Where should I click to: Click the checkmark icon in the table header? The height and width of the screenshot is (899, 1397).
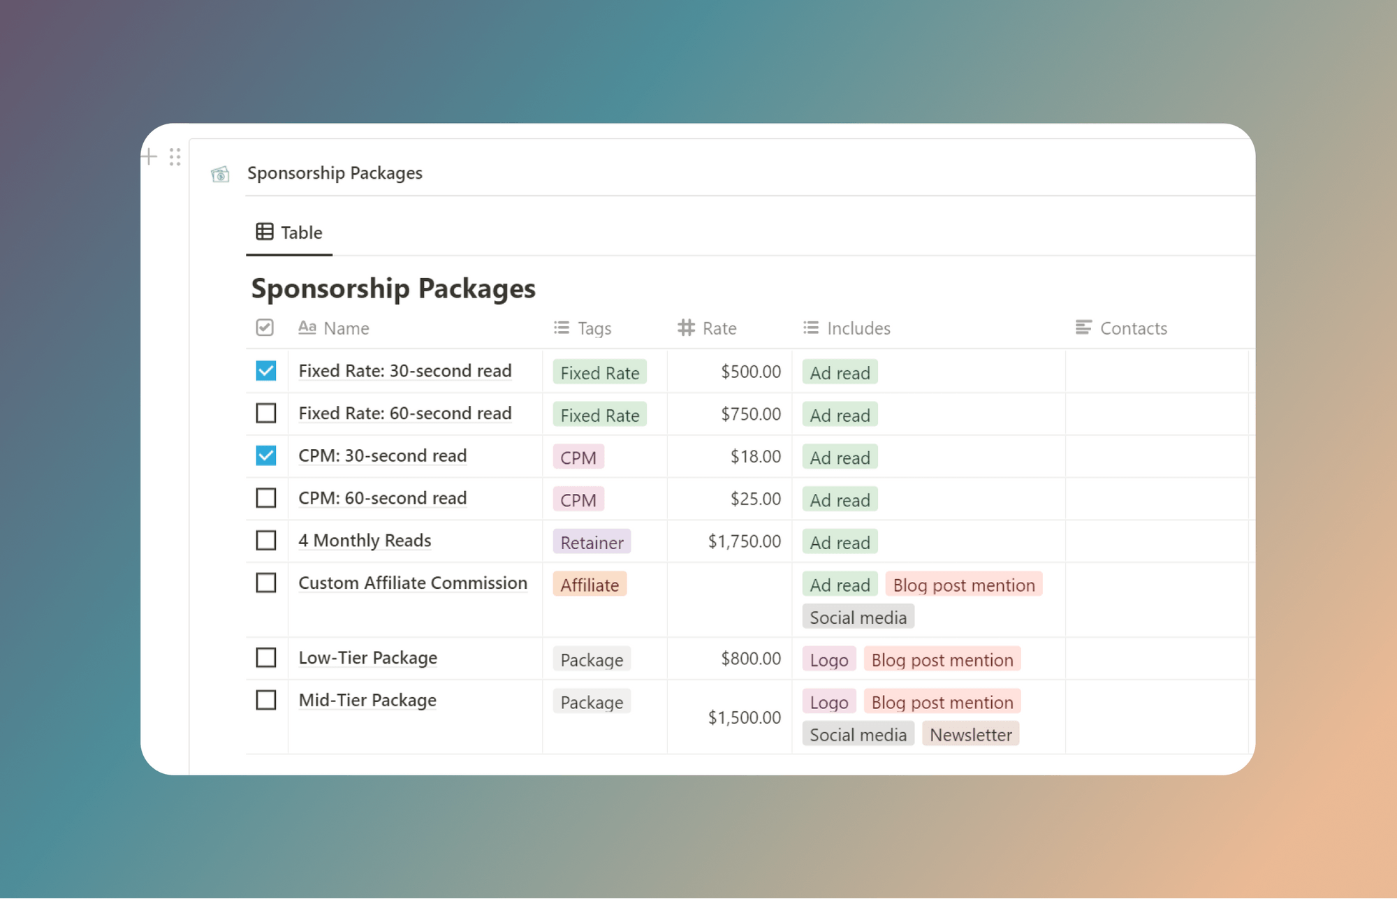[265, 328]
